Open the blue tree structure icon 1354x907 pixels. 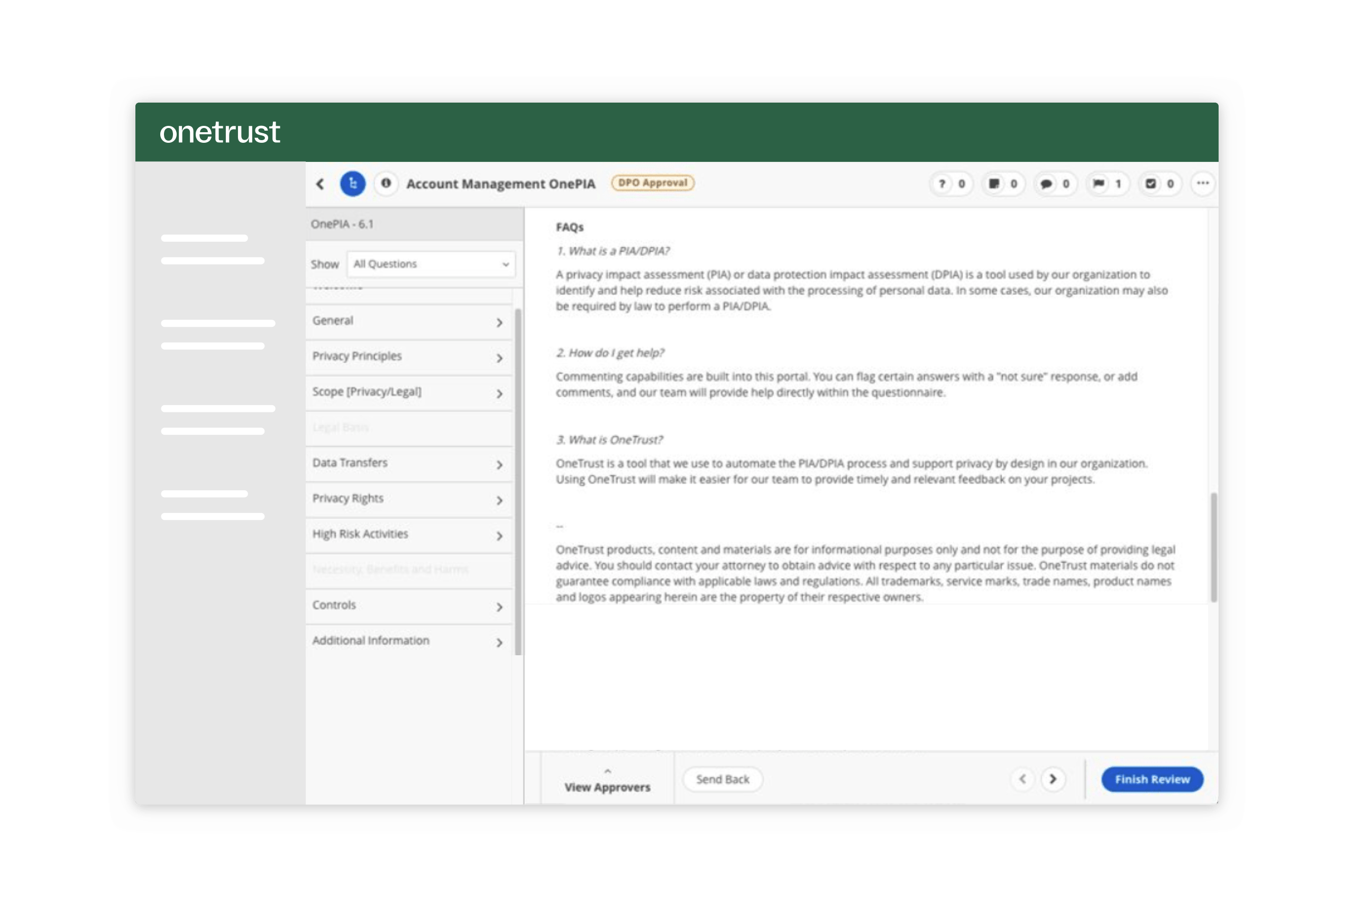(x=352, y=184)
